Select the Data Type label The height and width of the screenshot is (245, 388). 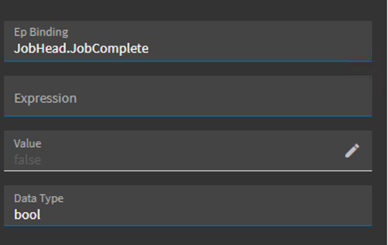(x=39, y=198)
